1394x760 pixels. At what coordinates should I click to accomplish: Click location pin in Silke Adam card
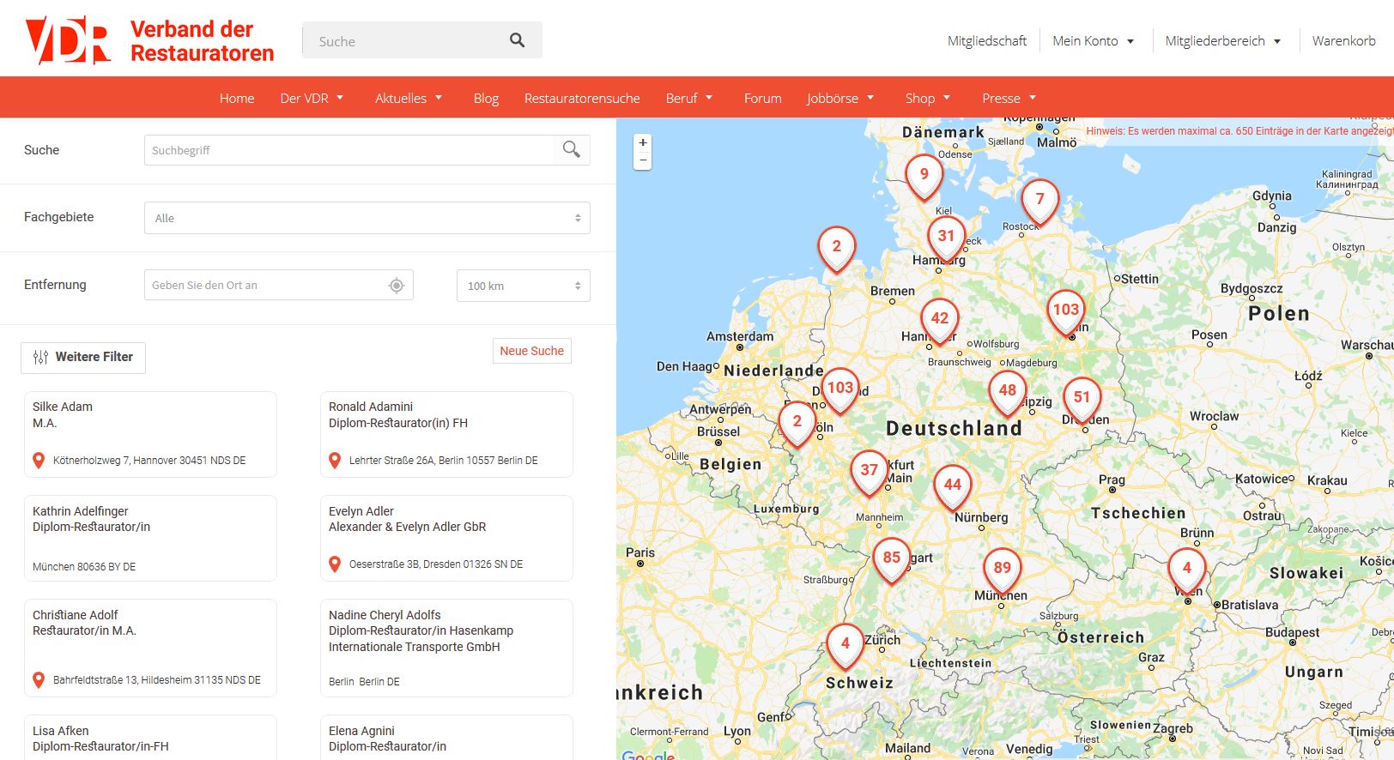point(39,461)
